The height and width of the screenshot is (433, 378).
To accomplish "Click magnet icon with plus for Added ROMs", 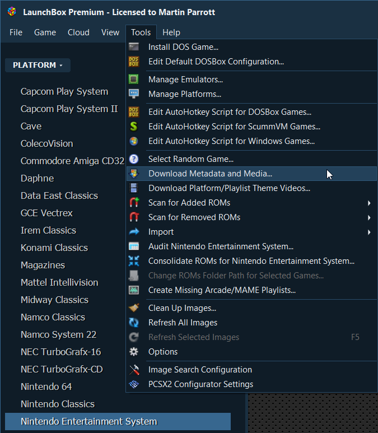I will [134, 203].
